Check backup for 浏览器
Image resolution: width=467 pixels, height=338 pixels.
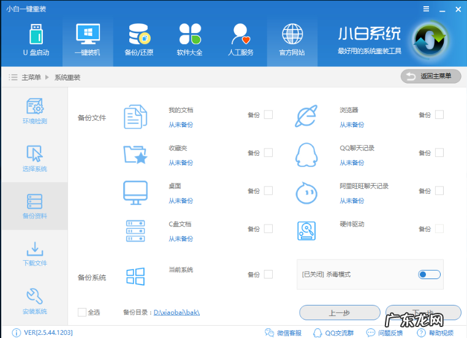click(439, 115)
